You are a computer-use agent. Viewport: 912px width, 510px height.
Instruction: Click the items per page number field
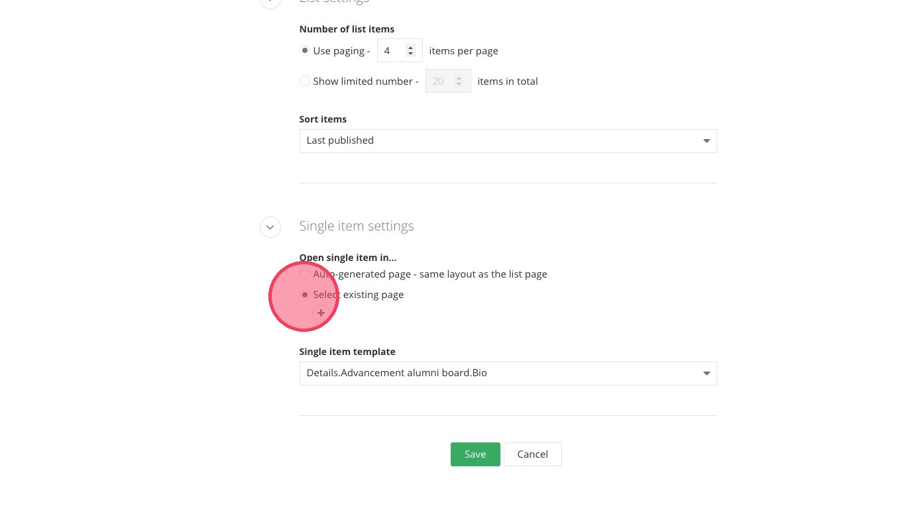(392, 51)
